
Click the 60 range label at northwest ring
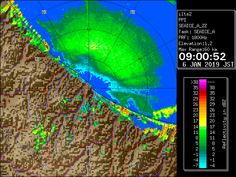coord(44,12)
